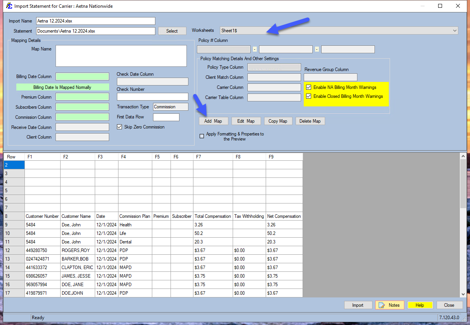Click the first minus button after Policy # Column
This screenshot has height=325, width=470.
click(x=255, y=49)
